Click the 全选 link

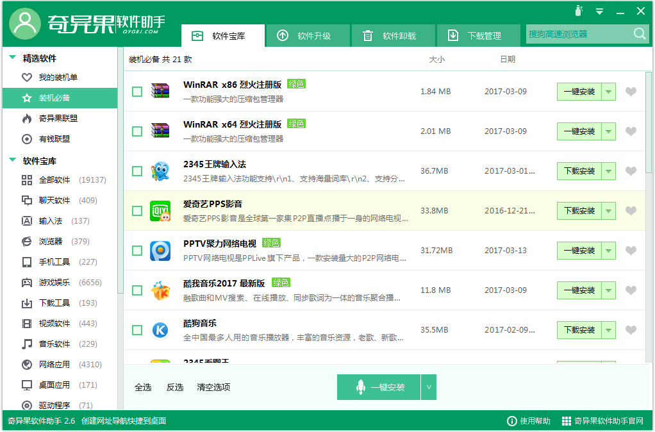coord(143,387)
